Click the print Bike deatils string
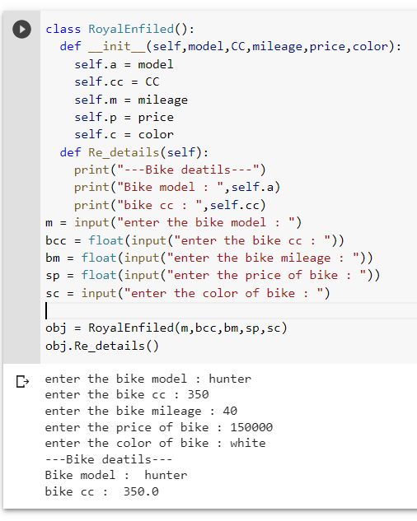The image size is (417, 521). point(188,170)
